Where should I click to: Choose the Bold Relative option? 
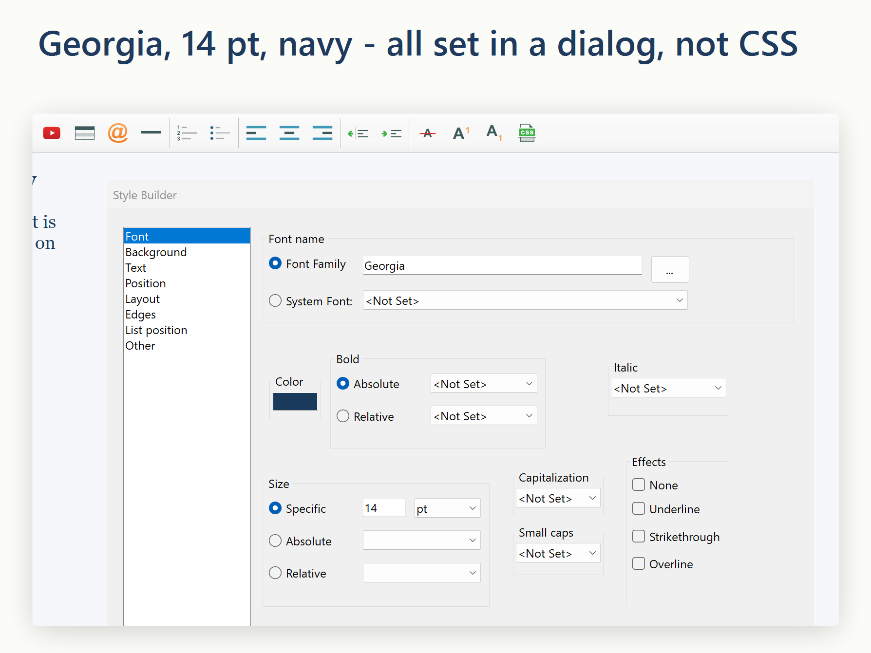pos(343,416)
